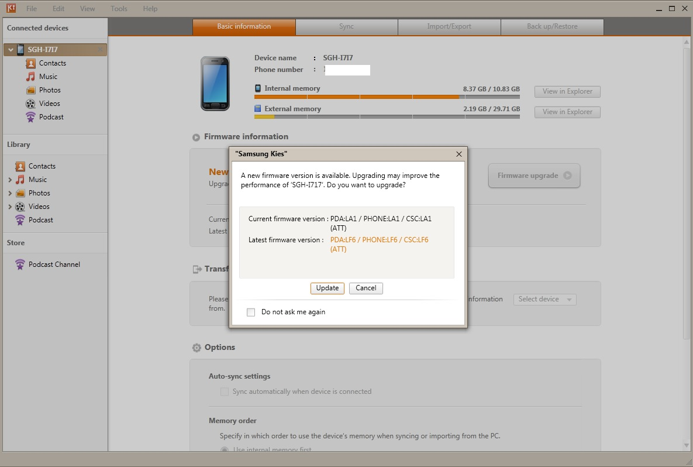Click the Current firmware version PDA:LA1 text
The width and height of the screenshot is (693, 467).
381,224
